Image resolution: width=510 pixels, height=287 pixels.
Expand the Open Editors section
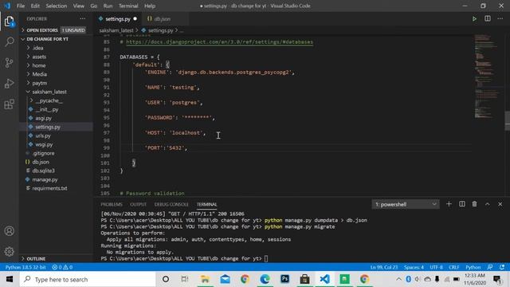tap(56, 30)
